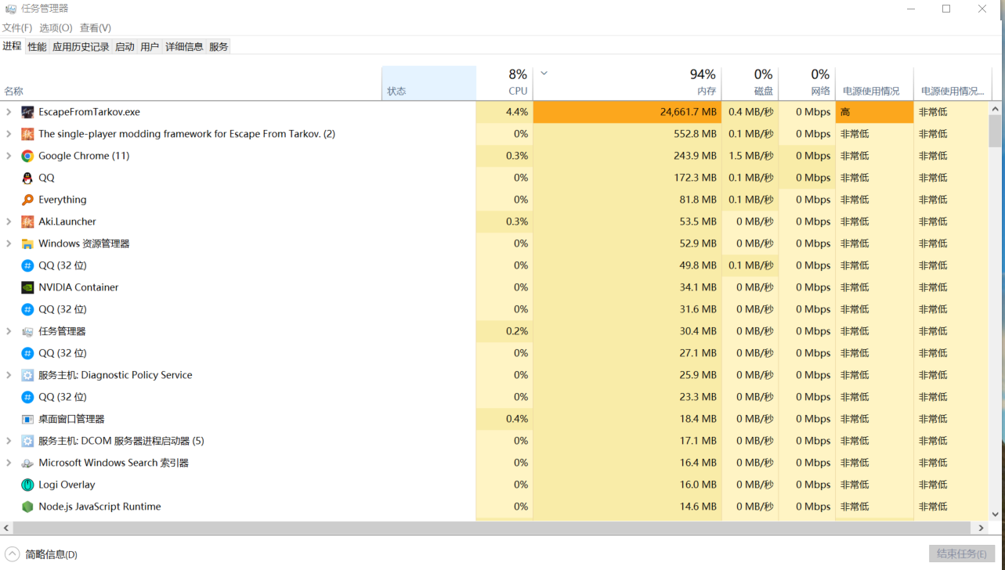Click the 桌面窗口管理器 process icon
The width and height of the screenshot is (1005, 570).
[27, 419]
